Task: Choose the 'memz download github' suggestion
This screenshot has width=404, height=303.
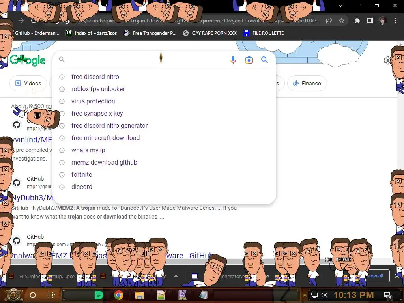Action: pos(164,162)
